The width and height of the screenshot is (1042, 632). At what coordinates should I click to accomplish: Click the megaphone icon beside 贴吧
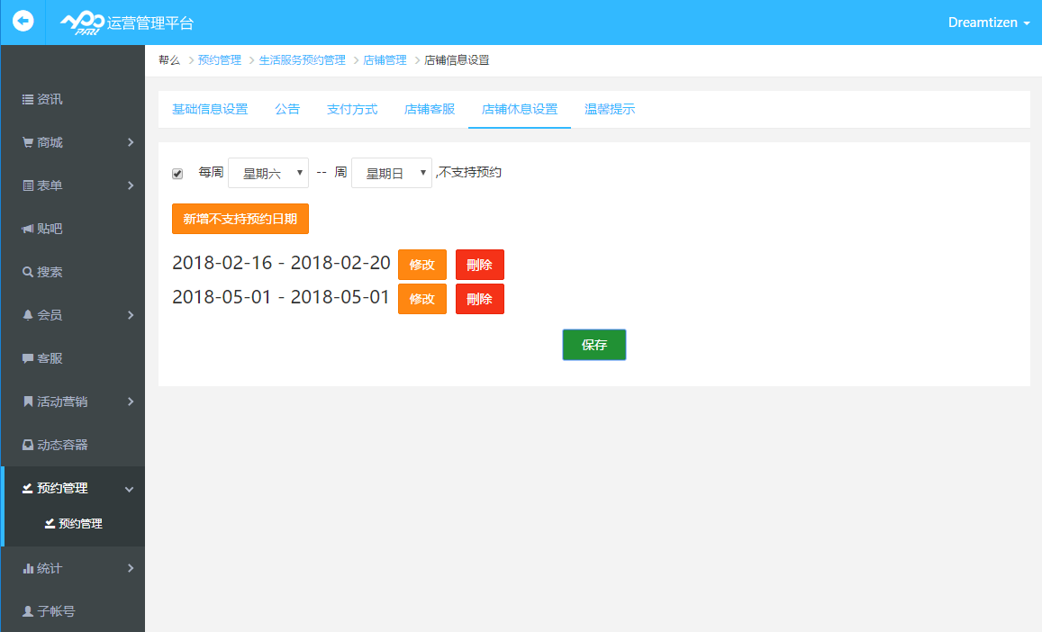(27, 229)
